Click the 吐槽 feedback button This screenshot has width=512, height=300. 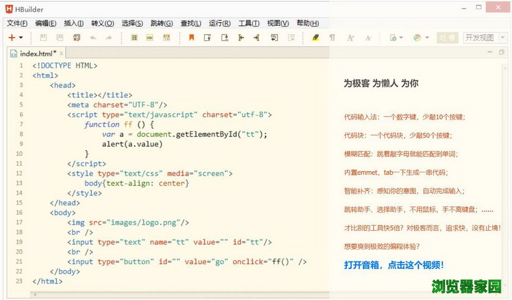coord(447,38)
